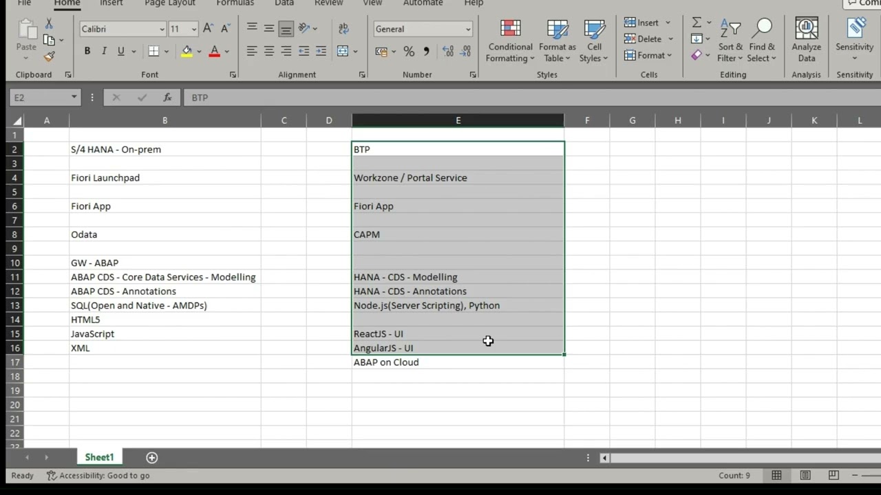Switch to Page Break Preview in status bar
Screen dimensions: 881x495
click(x=834, y=475)
